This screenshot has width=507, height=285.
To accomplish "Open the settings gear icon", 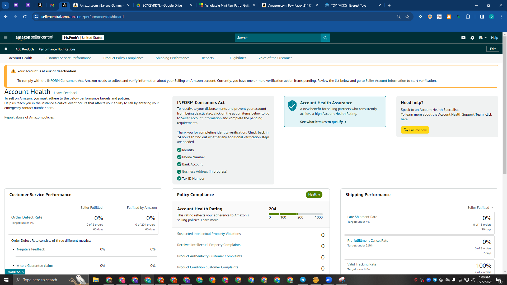I will click(x=472, y=38).
